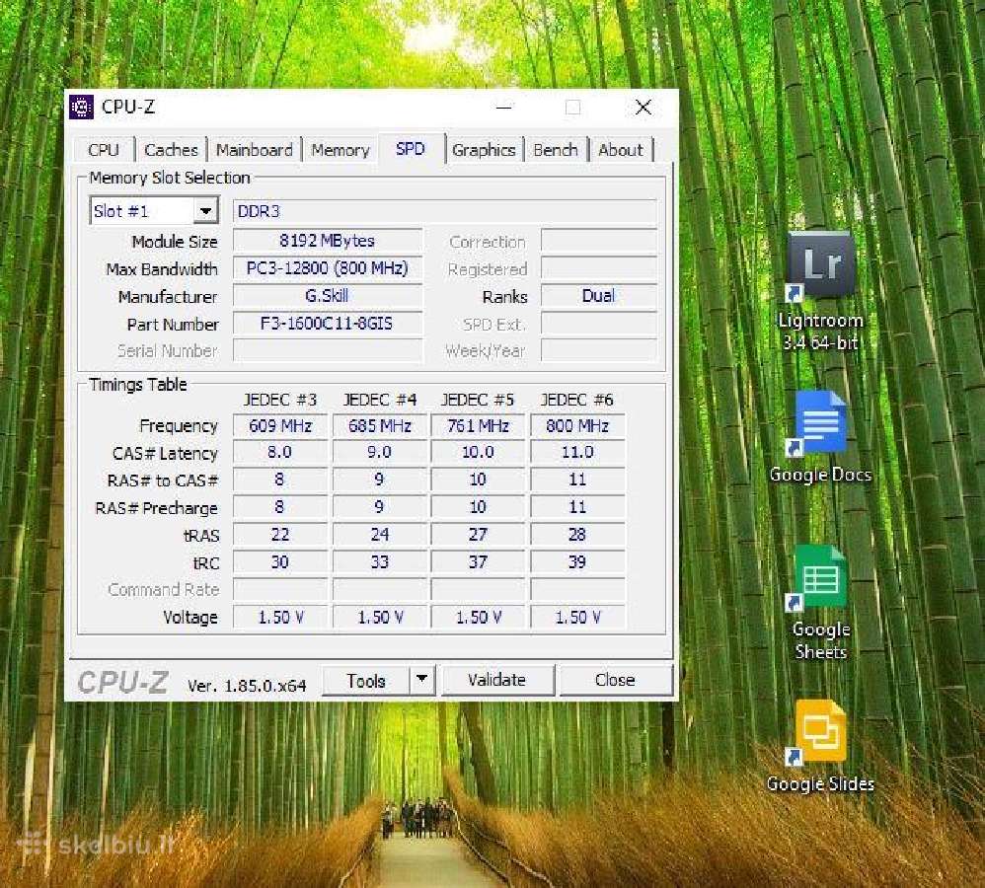The height and width of the screenshot is (888, 985).
Task: Click the CPU-Z app icon in title bar
Action: pyautogui.click(x=82, y=107)
